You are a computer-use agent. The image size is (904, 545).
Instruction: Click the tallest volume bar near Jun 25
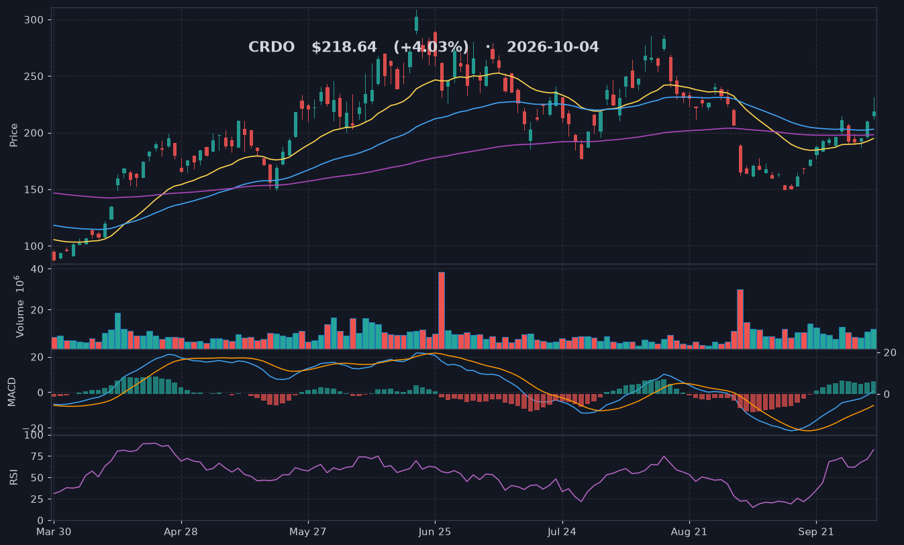point(442,311)
